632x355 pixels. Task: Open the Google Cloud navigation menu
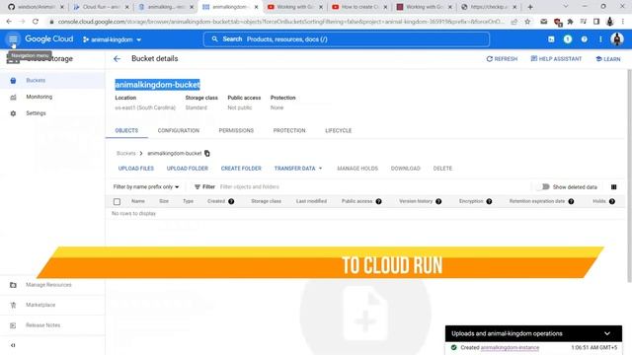13,39
